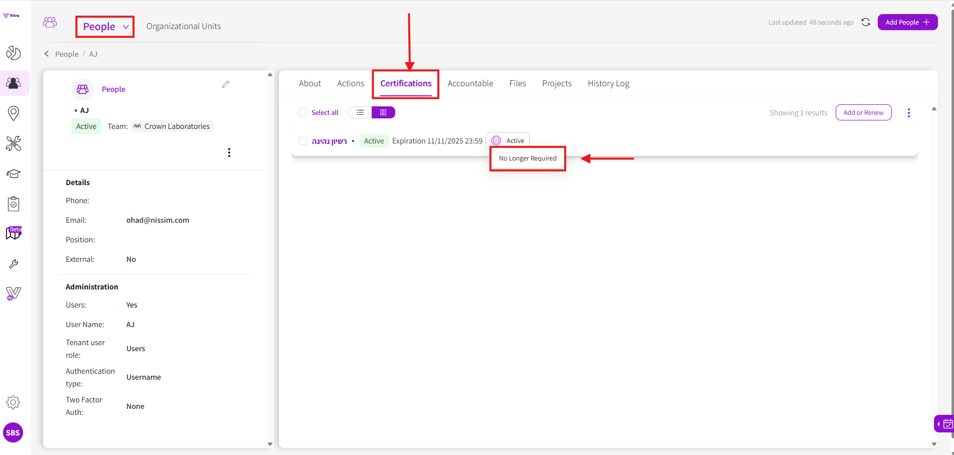
Task: Open the Active status dropdown of the certification
Action: [x=508, y=140]
